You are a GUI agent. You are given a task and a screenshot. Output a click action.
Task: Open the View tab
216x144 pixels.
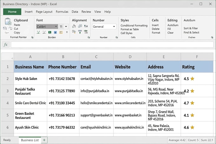point(98,12)
